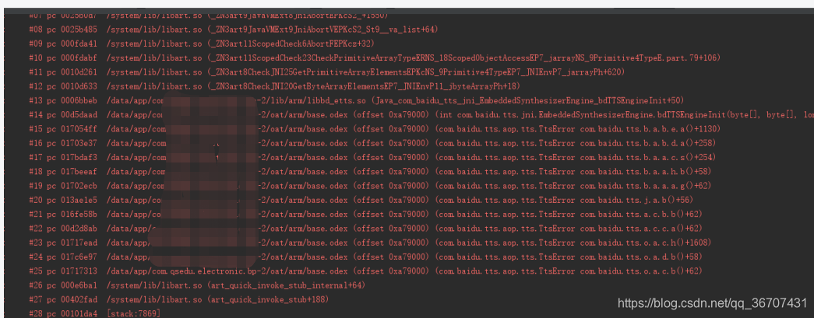Click pc address 00402fad in frame #27
The width and height of the screenshot is (814, 318).
(x=79, y=299)
